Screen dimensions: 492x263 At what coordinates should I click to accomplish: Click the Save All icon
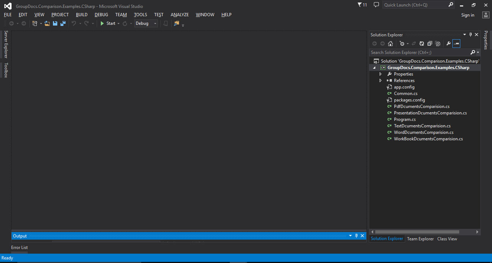pyautogui.click(x=63, y=23)
